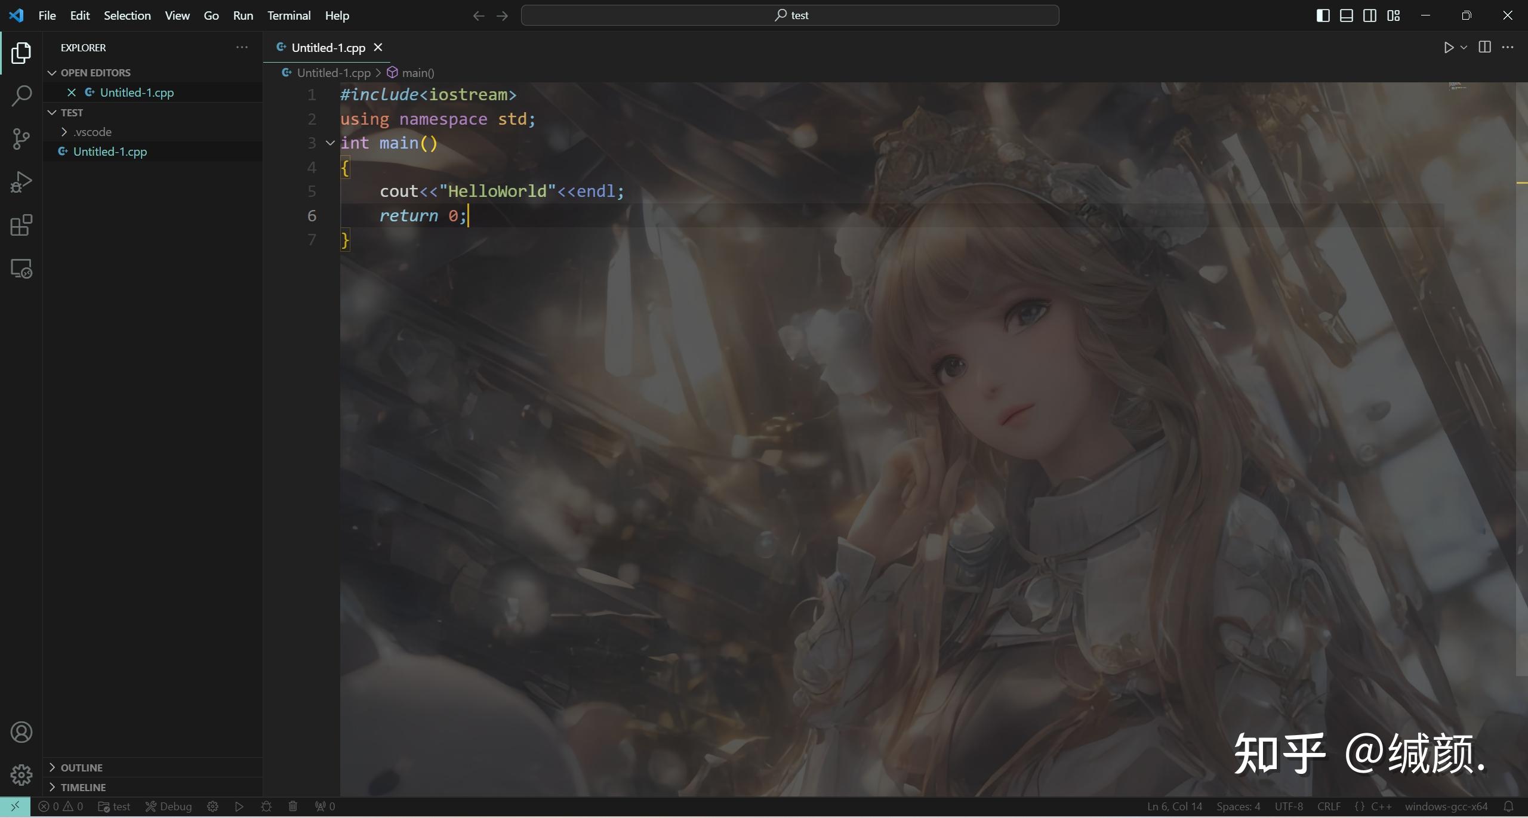This screenshot has height=818, width=1528.
Task: Toggle the bottom panel visibility
Action: coord(1346,16)
